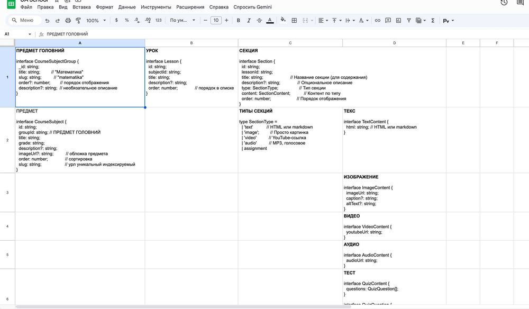Open the 123 number formats button
Image resolution: width=529 pixels, height=309 pixels.
[x=159, y=20]
